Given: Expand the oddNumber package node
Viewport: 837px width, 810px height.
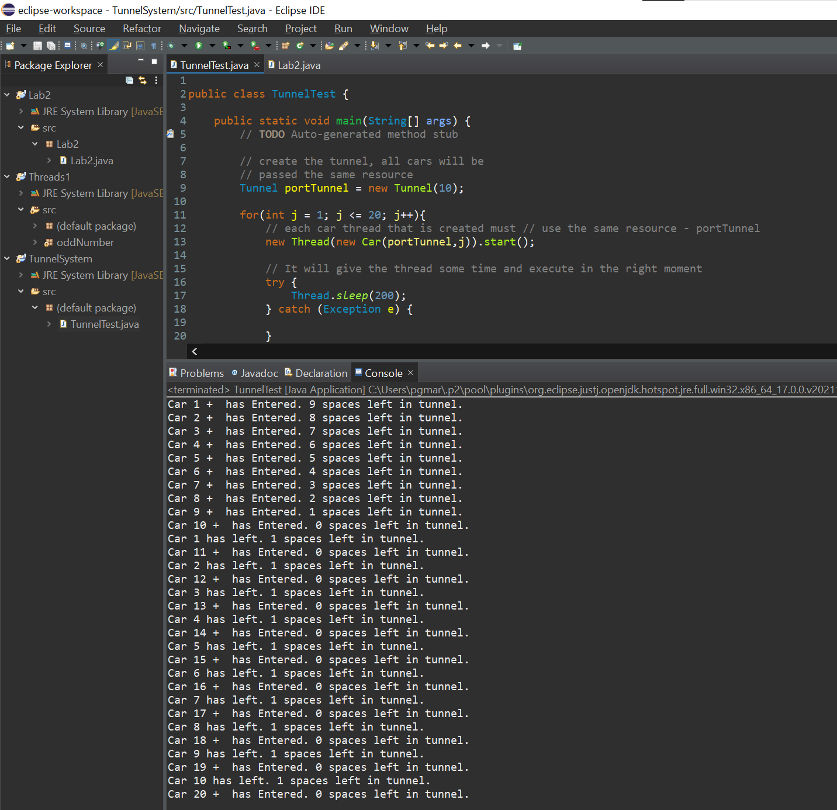Looking at the screenshot, I should 35,243.
